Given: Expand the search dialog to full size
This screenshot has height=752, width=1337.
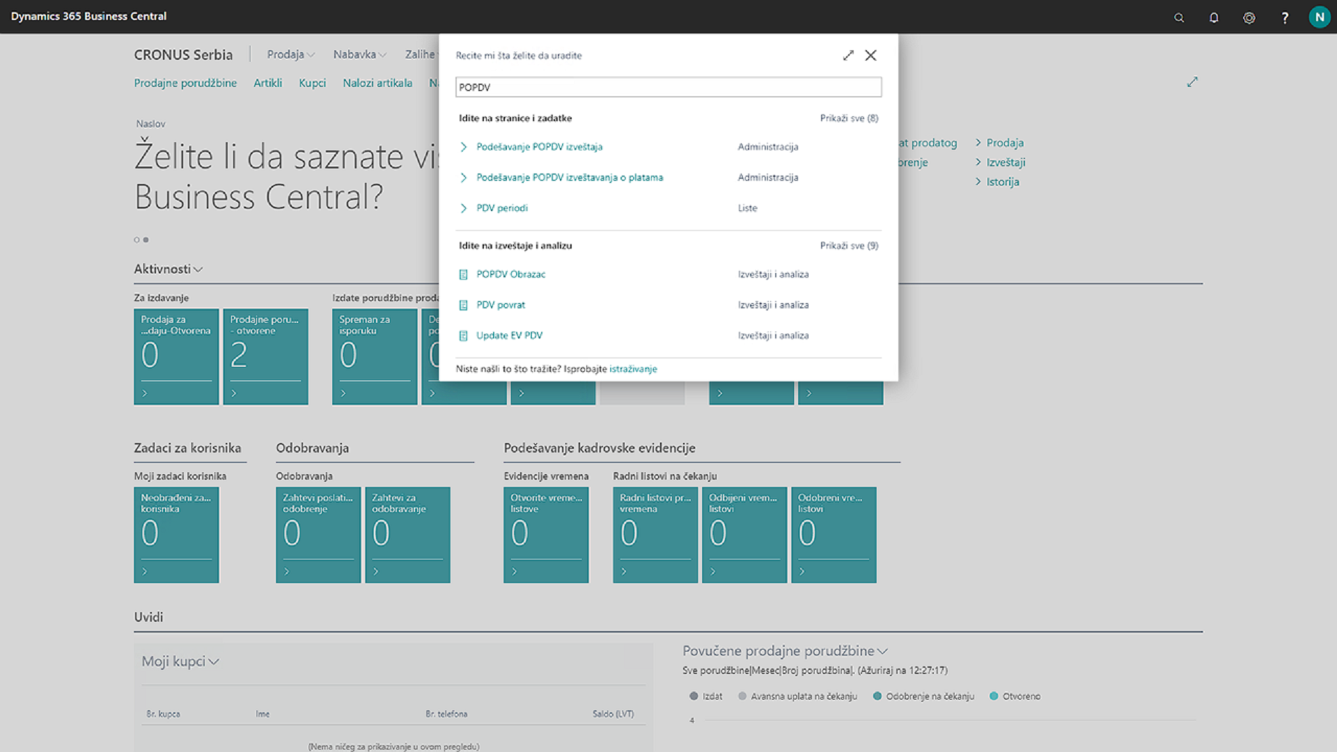Looking at the screenshot, I should [848, 55].
